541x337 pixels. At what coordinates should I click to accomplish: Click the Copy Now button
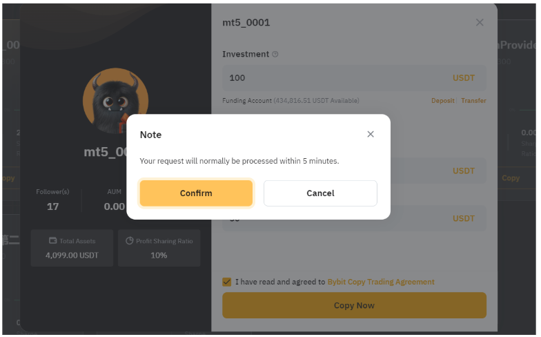point(354,305)
